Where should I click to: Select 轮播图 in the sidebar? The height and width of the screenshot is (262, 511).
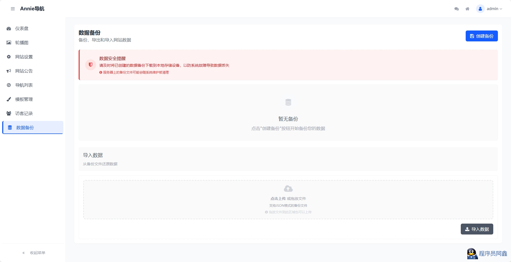(x=33, y=42)
